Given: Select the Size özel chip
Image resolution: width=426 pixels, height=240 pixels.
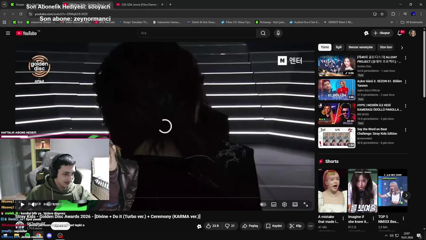Looking at the screenshot, I should pos(386,47).
